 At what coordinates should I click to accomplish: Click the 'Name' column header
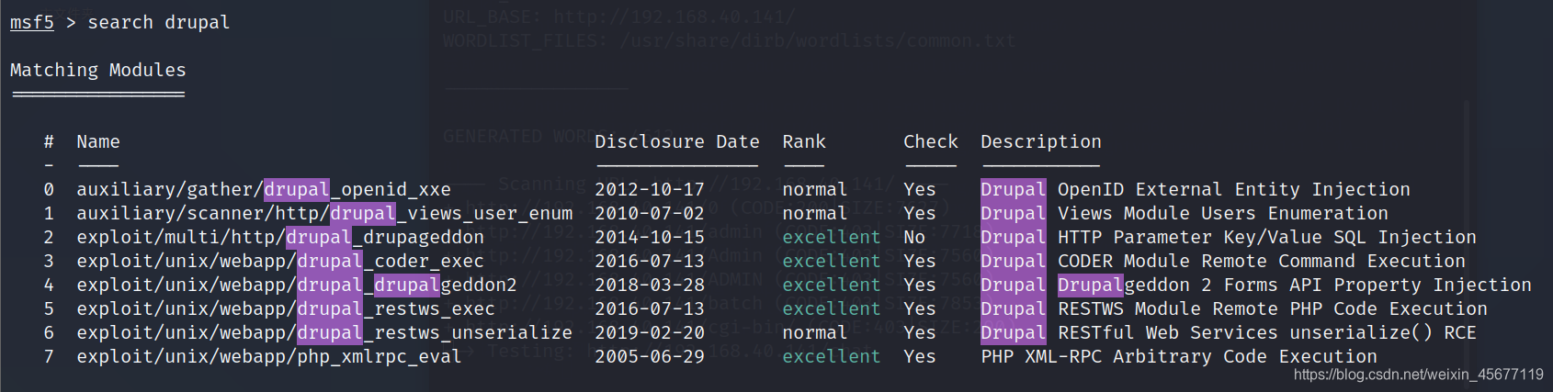[x=98, y=141]
